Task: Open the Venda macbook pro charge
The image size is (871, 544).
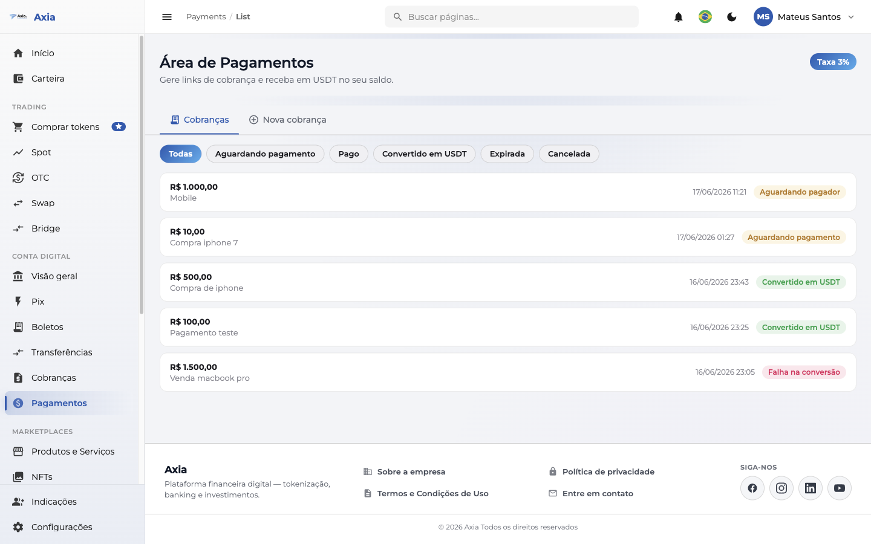Action: (508, 372)
